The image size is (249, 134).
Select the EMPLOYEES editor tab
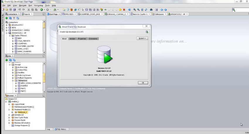click(x=69, y=14)
